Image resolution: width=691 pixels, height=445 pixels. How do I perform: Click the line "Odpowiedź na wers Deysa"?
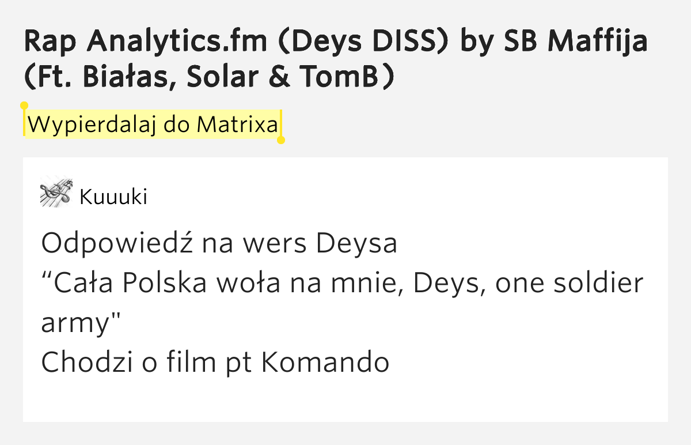point(219,244)
